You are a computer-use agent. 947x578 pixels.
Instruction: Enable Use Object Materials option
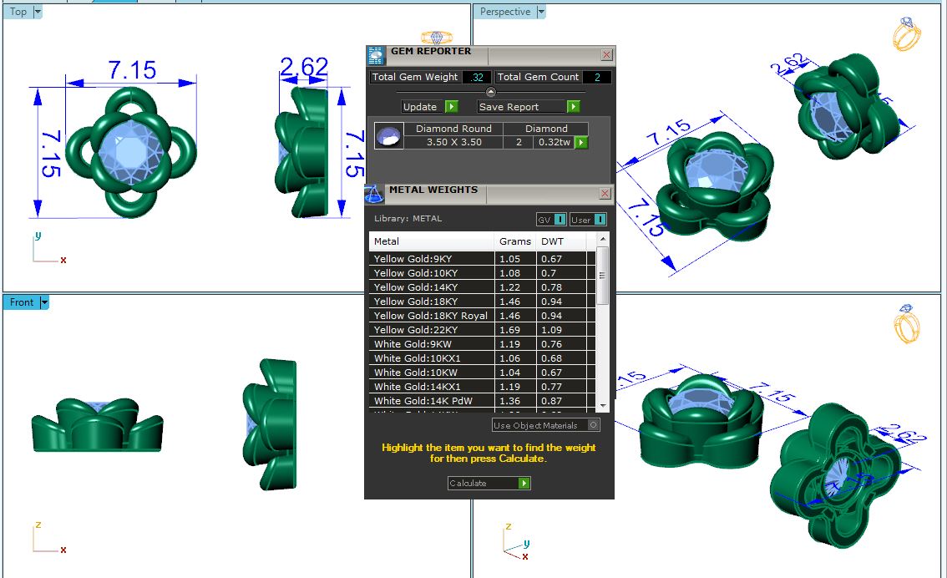click(x=593, y=425)
